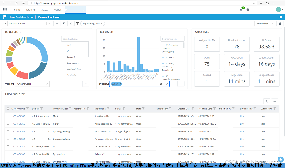The height and width of the screenshot is (168, 285).
Task: Select the COM-00341 row checkbox
Action: (8, 131)
